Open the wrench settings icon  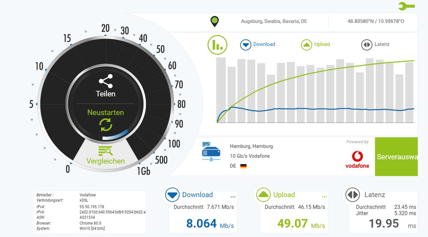click(x=407, y=6)
